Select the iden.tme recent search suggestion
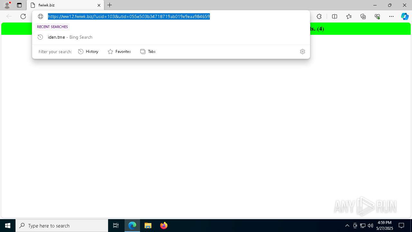 (171, 37)
